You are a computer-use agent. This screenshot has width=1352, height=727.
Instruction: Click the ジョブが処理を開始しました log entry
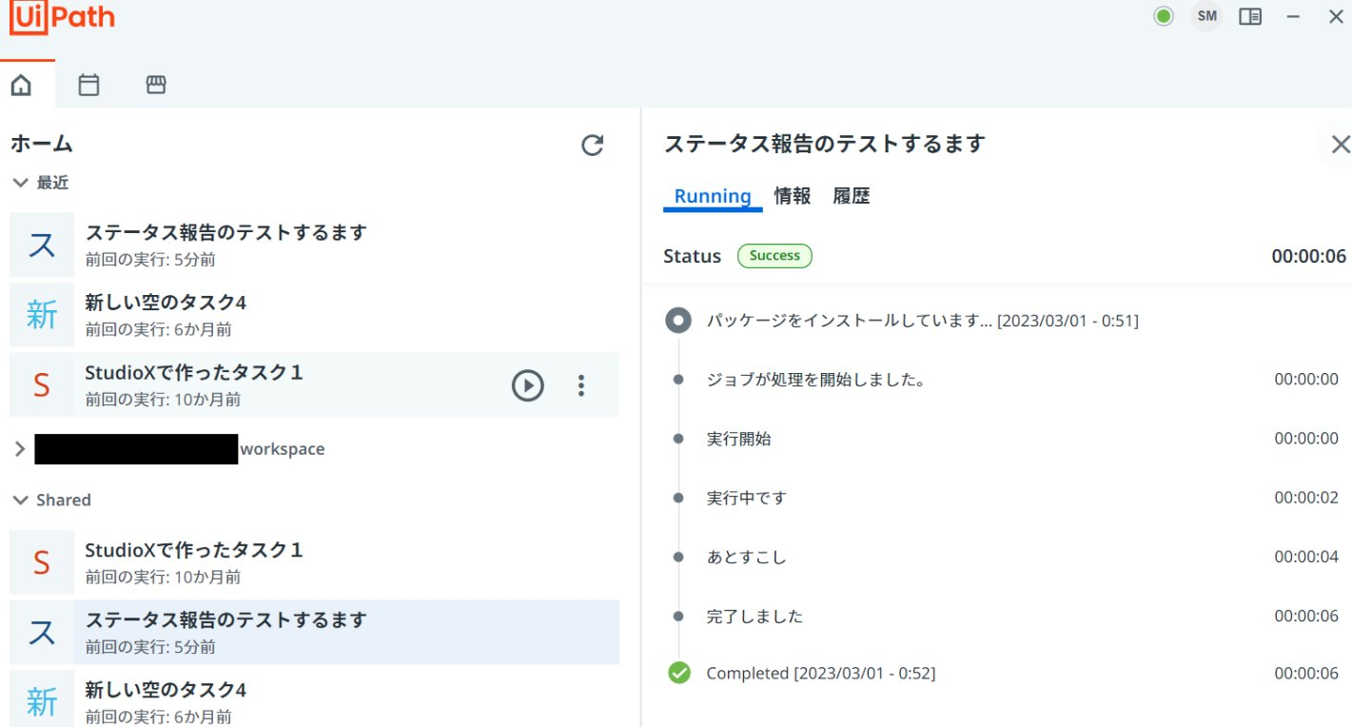click(x=816, y=380)
